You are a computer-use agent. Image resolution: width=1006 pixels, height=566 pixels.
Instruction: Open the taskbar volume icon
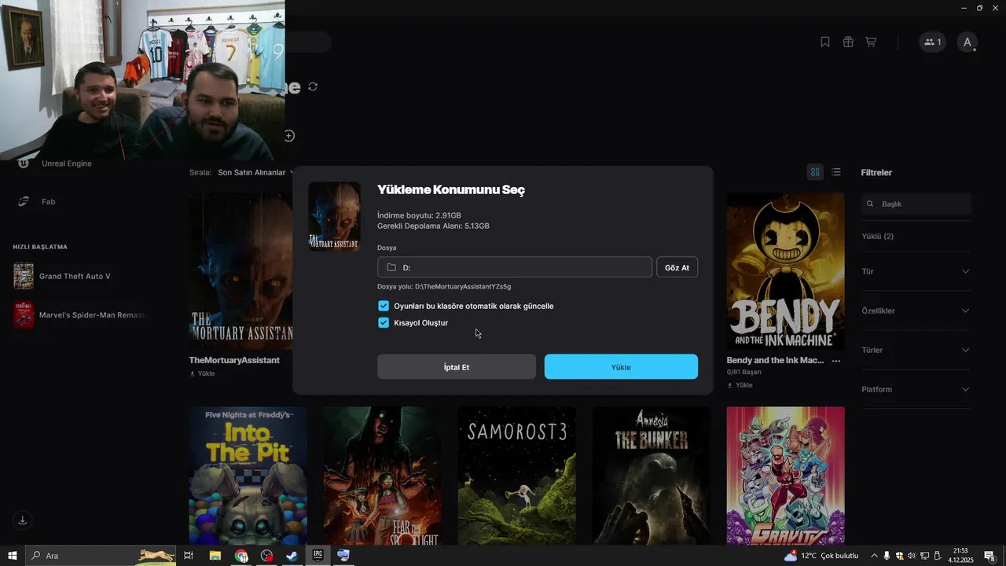[x=912, y=556]
